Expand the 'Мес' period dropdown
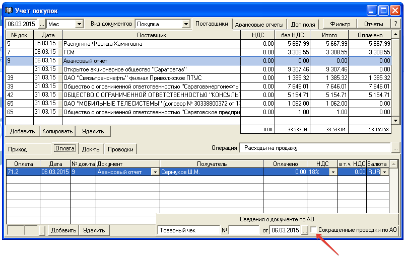The width and height of the screenshot is (404, 258). pos(79,24)
